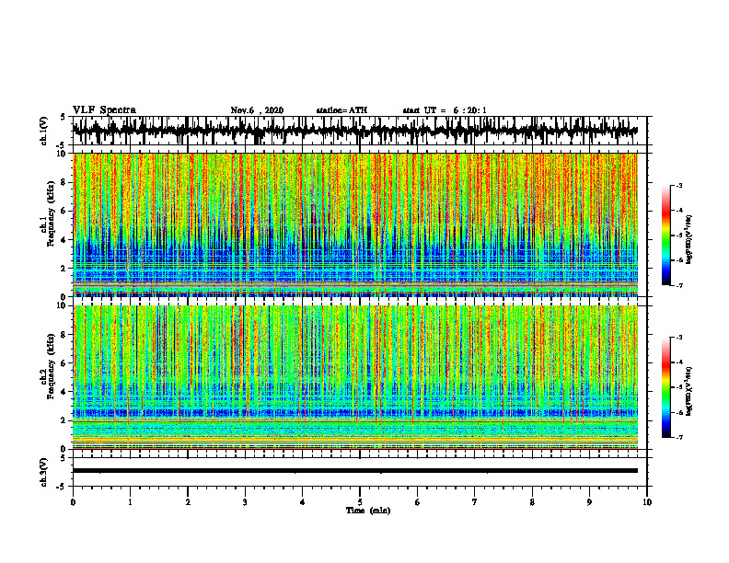The image size is (729, 563).
Task: Click the -7 label on ch.1 colorbar
Action: 679,285
